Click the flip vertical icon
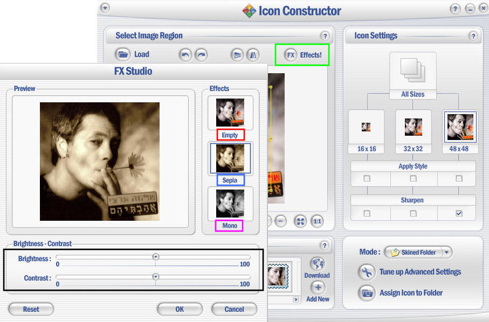 point(237,54)
